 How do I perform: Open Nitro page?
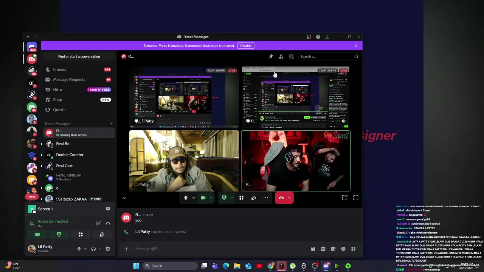click(79, 90)
